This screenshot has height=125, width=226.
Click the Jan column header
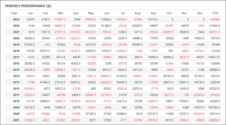[x=30, y=13]
